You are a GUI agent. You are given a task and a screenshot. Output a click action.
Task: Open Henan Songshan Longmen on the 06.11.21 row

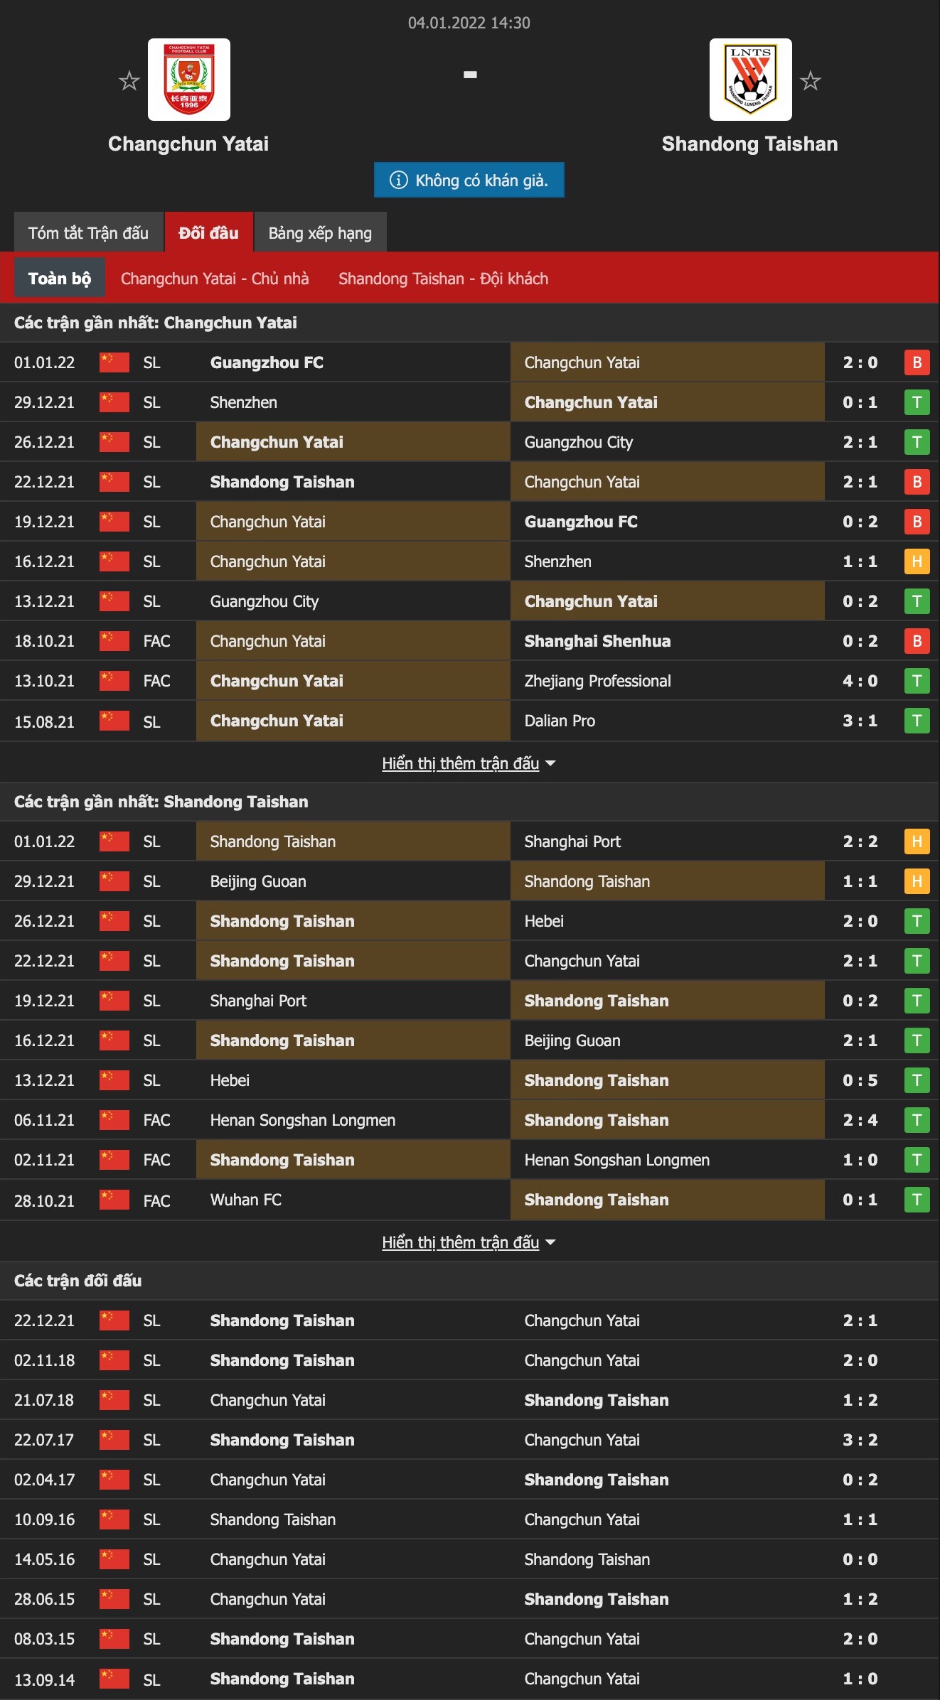click(x=302, y=1120)
